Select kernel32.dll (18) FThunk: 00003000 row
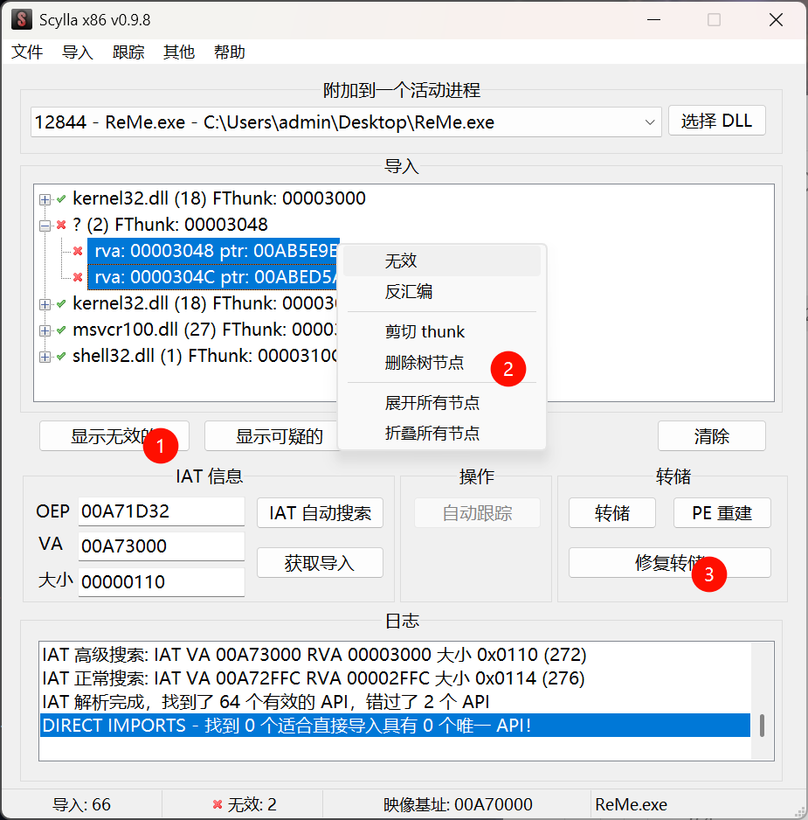The height and width of the screenshot is (820, 808). pos(219,198)
